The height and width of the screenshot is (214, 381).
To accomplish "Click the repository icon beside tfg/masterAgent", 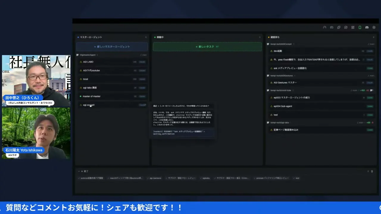I will tap(78, 55).
